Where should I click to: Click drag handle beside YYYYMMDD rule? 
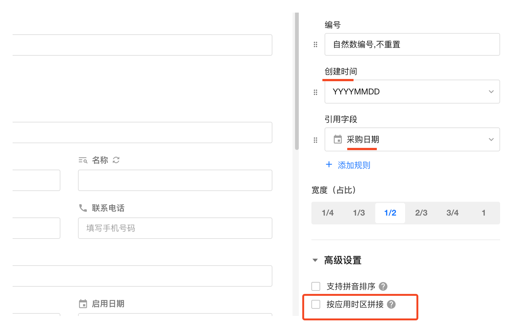click(x=315, y=92)
